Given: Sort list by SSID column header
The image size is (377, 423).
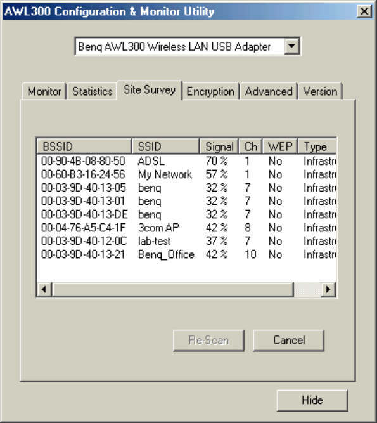Looking at the screenshot, I should (165, 146).
